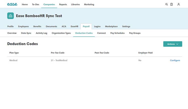
Task: Click the Deduction Codes page heading
Action: click(x=23, y=44)
